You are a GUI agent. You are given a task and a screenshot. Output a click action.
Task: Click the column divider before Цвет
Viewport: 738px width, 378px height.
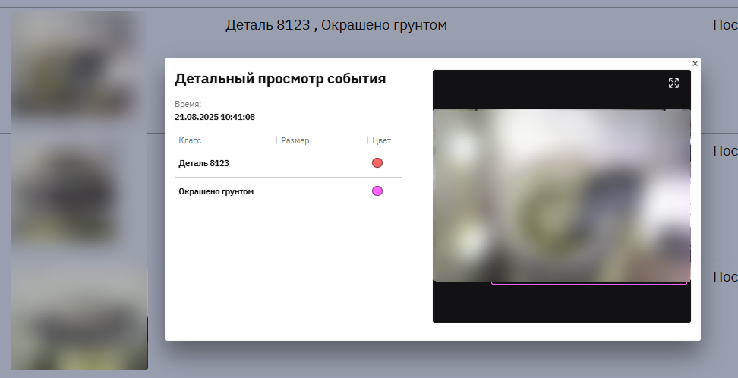368,141
